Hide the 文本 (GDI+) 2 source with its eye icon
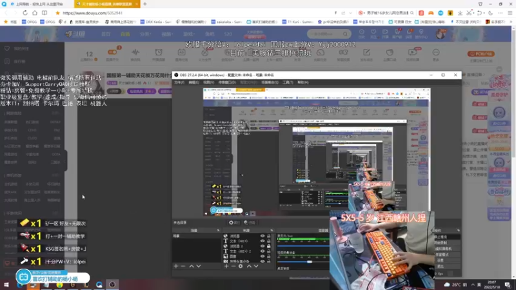This screenshot has height=290, width=516. click(x=263, y=251)
